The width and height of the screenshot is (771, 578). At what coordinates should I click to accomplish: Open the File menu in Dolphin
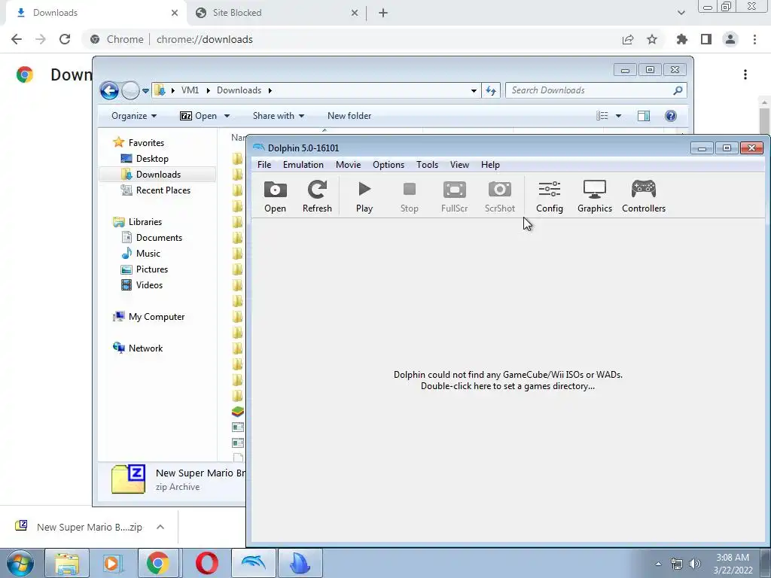click(x=264, y=165)
